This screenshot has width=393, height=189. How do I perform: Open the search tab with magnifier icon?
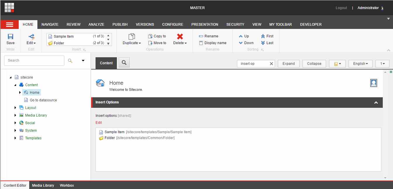124,62
